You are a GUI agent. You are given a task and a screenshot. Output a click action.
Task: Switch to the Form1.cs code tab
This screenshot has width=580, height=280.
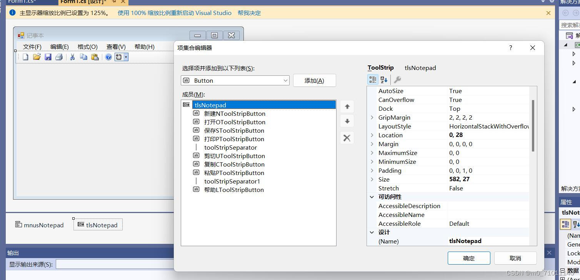click(23, 2)
